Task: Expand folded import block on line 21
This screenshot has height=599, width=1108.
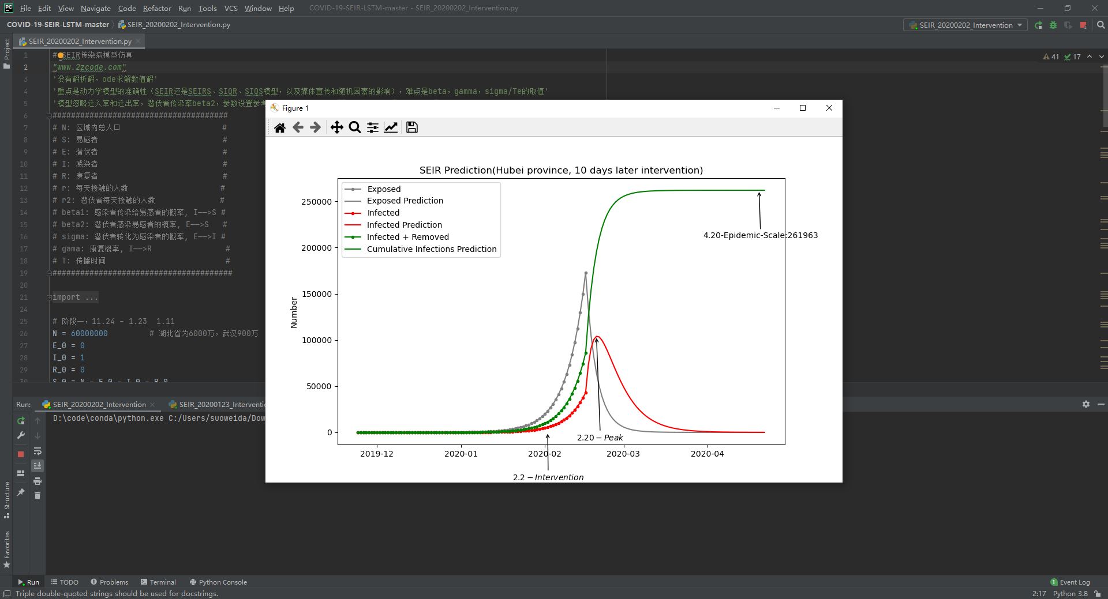Action: [49, 297]
